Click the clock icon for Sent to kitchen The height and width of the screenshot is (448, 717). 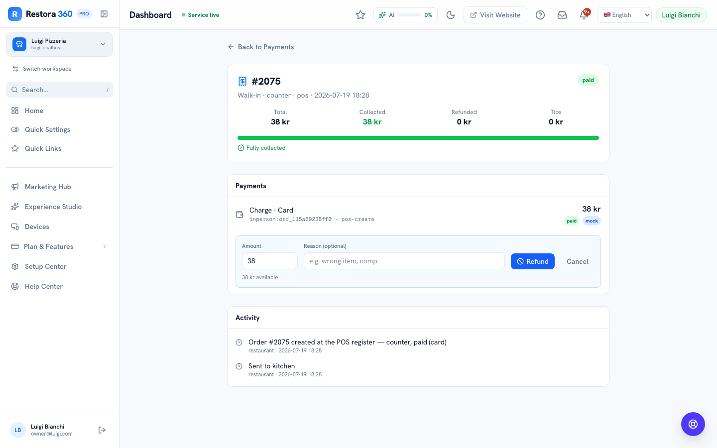click(x=239, y=366)
